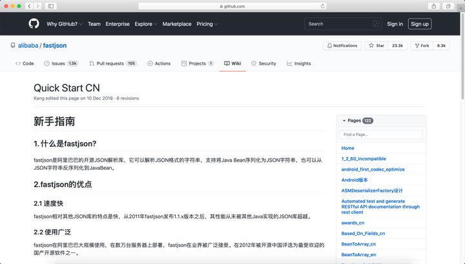Open Safari tab overview icon
This screenshot has width=465, height=264.
pos(448,6)
